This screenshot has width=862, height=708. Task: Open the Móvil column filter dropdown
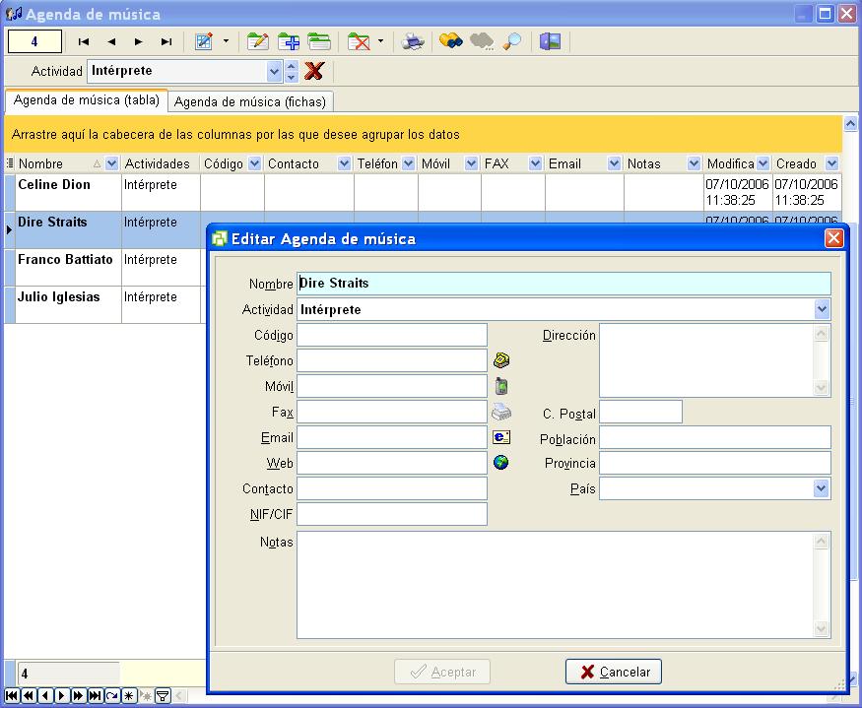pyautogui.click(x=471, y=163)
